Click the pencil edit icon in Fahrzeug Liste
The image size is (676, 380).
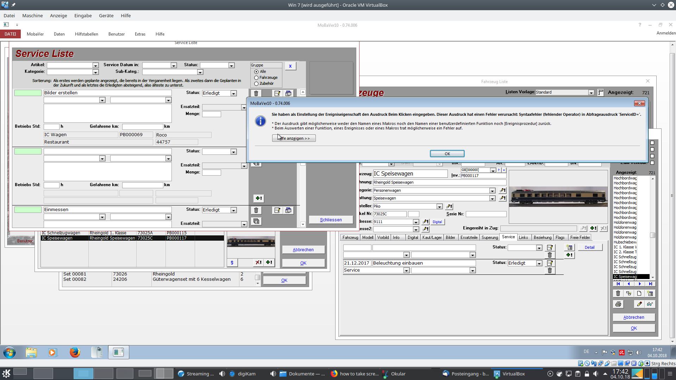639,304
